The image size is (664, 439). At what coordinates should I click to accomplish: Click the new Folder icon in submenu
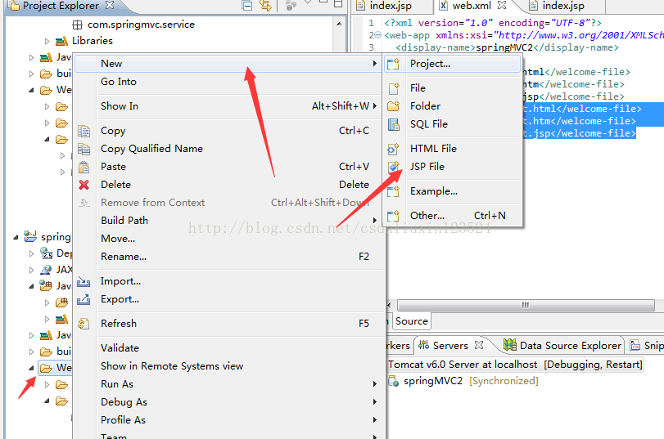pyautogui.click(x=393, y=105)
